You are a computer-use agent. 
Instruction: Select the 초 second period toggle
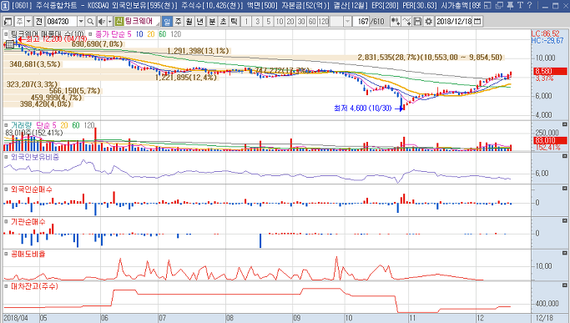223,22
